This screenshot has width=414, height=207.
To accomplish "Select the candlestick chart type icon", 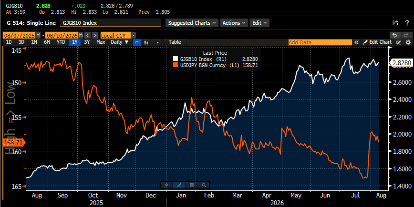I will (x=146, y=42).
